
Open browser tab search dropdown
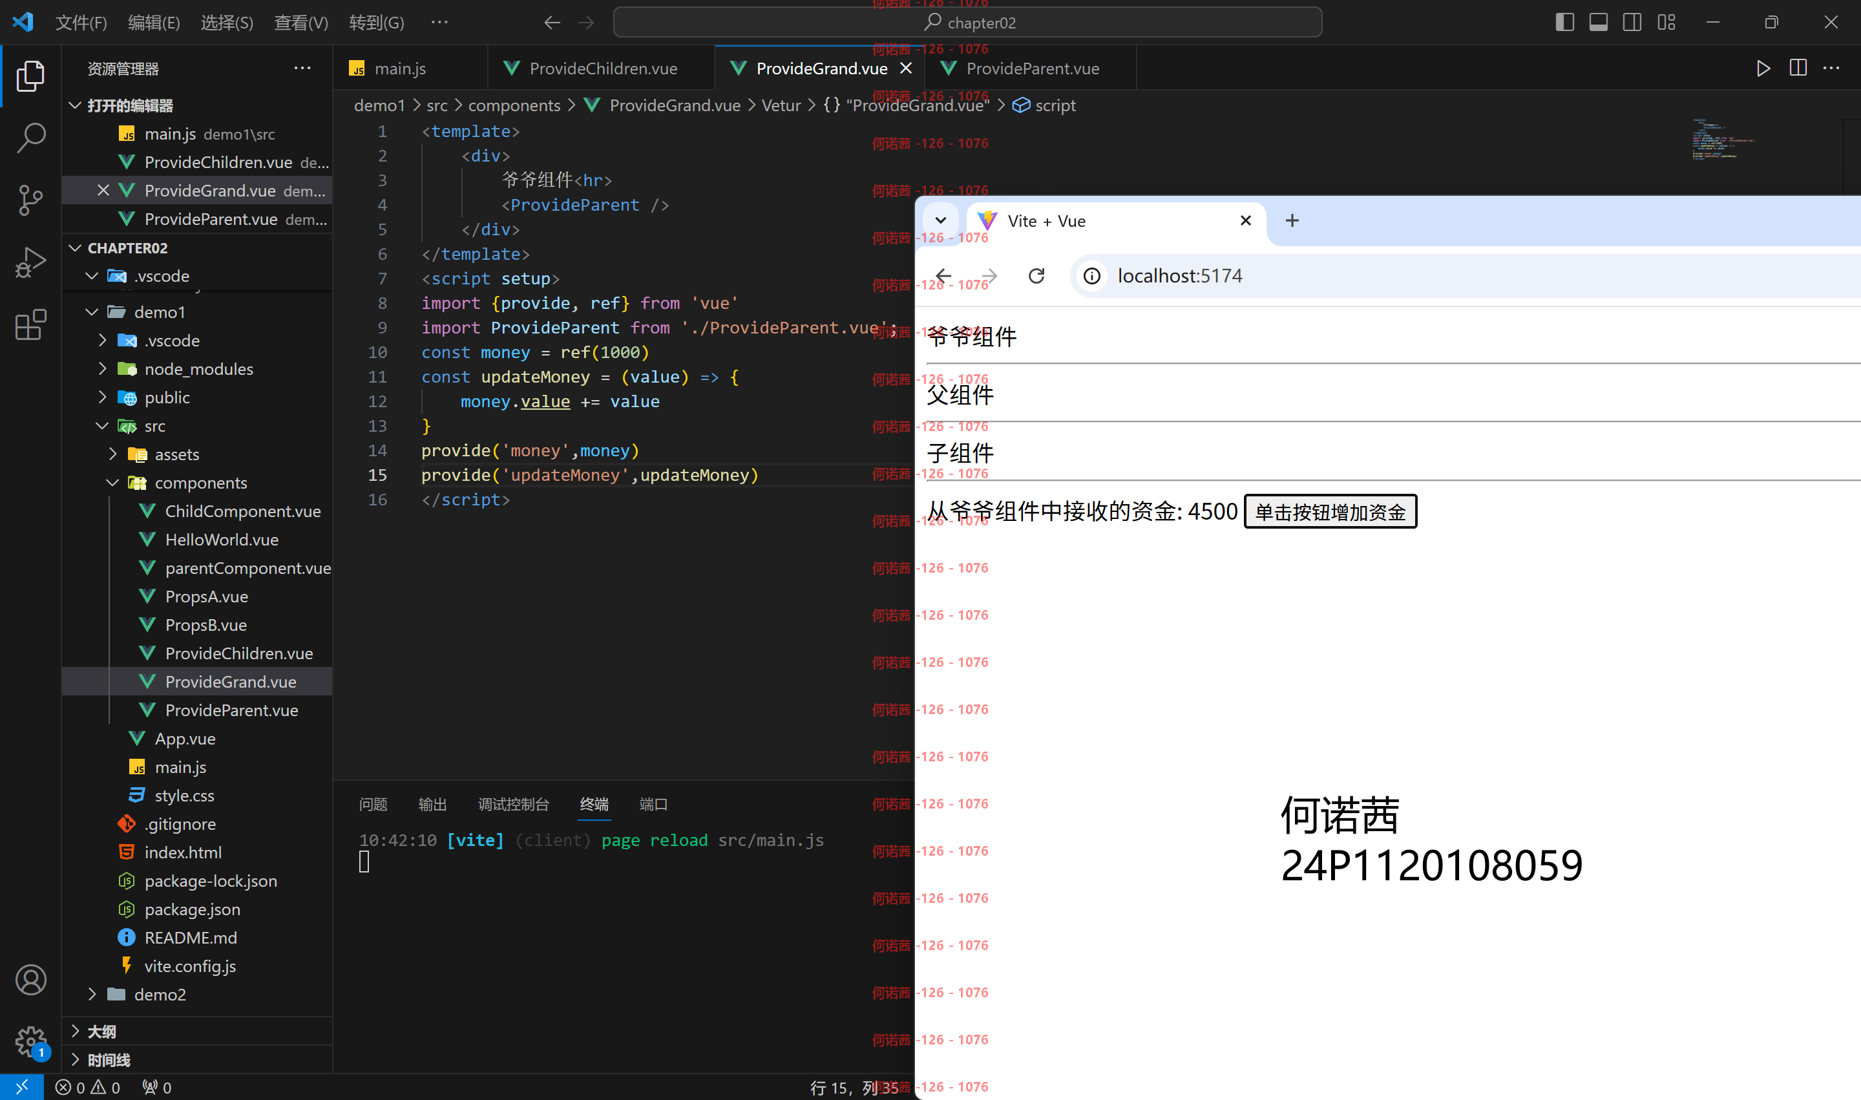tap(940, 221)
